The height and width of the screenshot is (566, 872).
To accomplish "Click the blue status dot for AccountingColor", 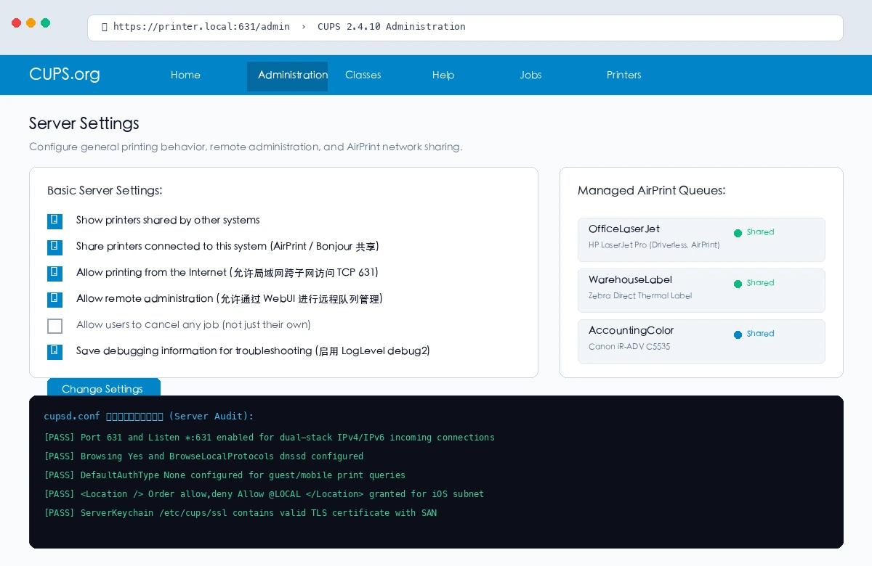I will tap(738, 335).
